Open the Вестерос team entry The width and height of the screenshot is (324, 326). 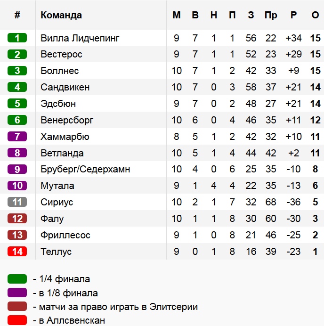[x=61, y=55]
